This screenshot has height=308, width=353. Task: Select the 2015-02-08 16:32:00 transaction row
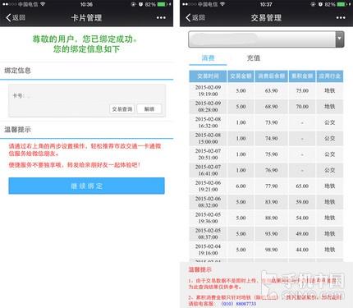pos(266,122)
